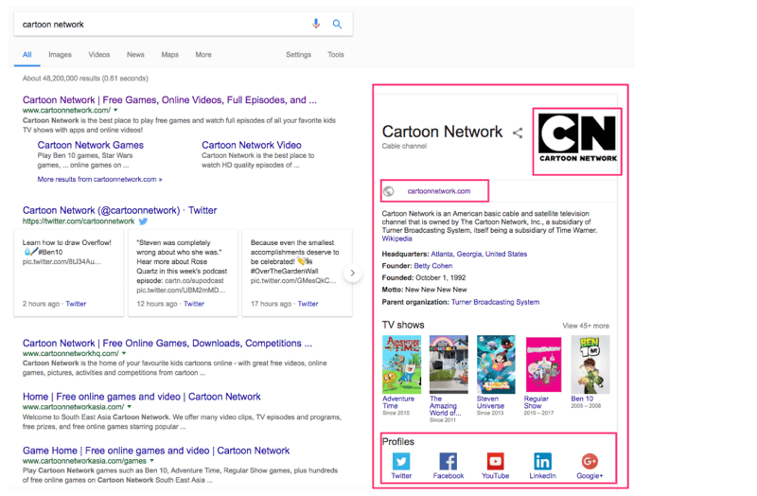757x496 pixels.
Task: Switch to the Images tab
Action: (x=60, y=55)
